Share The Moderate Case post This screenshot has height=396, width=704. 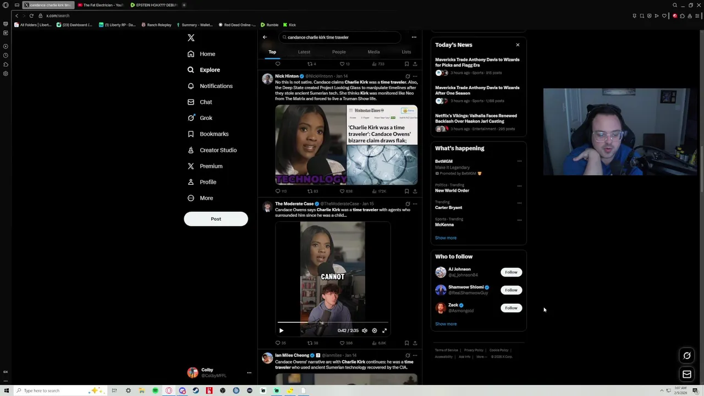[415, 343]
